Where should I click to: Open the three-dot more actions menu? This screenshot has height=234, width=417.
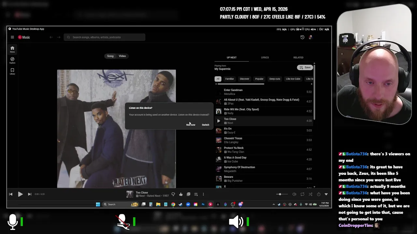tap(203, 194)
